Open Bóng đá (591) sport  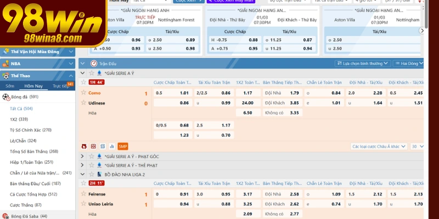click(x=25, y=97)
